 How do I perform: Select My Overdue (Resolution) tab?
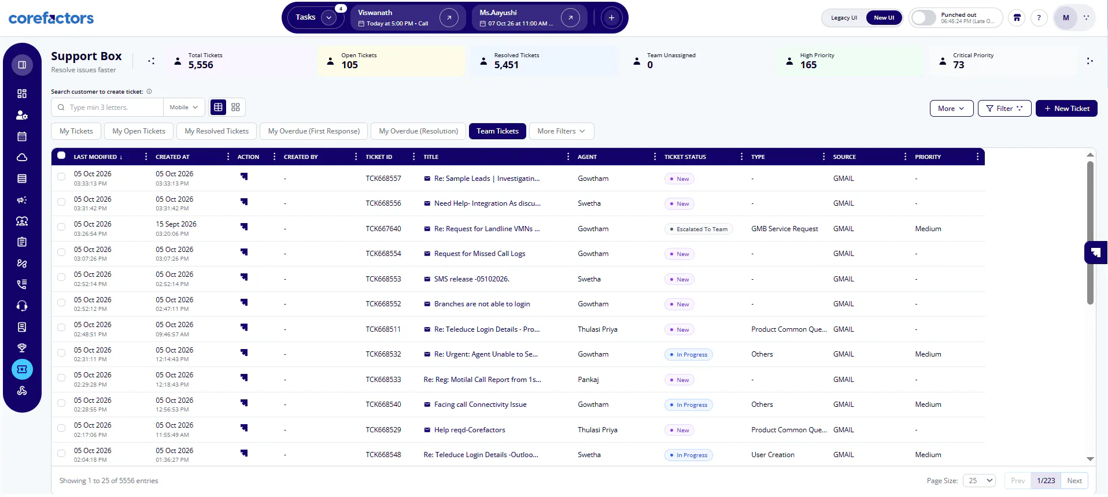(419, 131)
